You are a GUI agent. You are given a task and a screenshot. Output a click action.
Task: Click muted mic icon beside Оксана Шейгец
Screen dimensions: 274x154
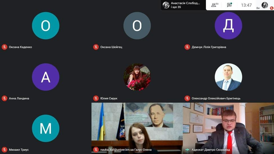pyautogui.click(x=96, y=47)
